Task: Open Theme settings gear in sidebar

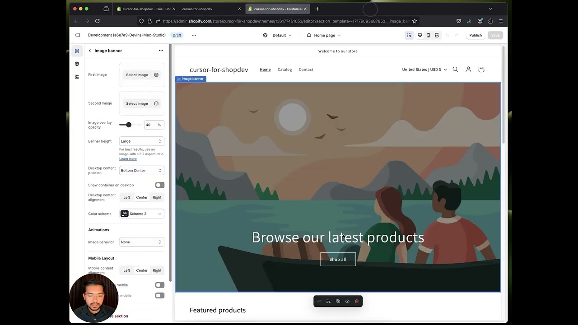Action: [x=77, y=64]
